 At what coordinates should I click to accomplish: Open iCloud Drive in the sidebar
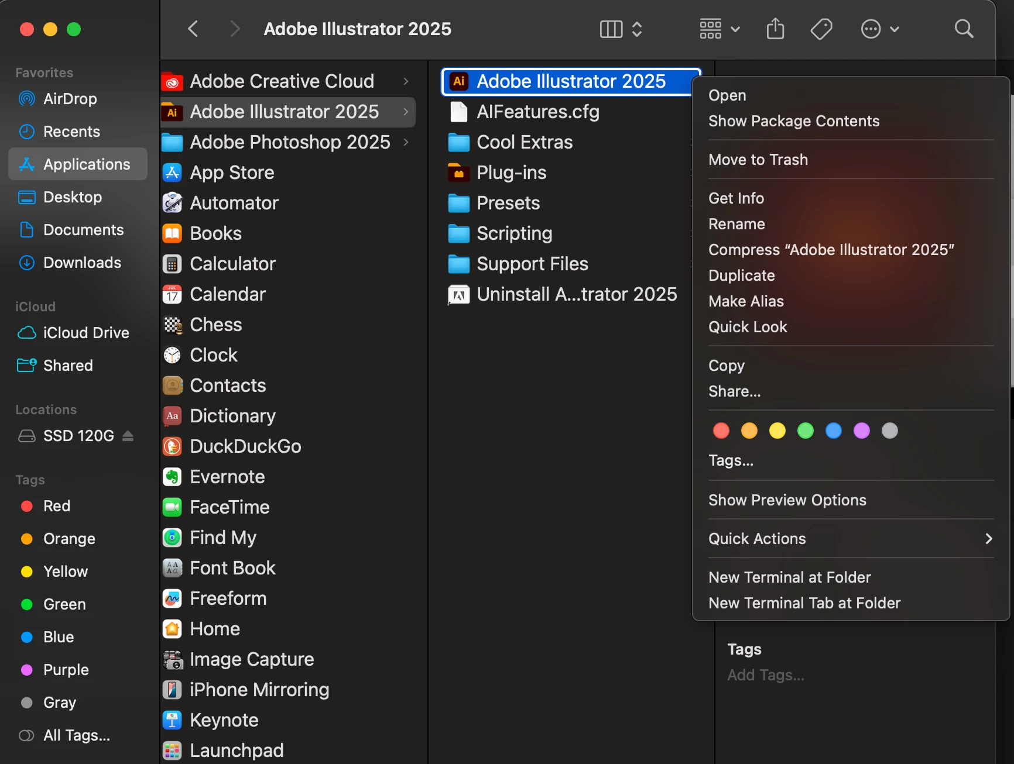click(78, 333)
